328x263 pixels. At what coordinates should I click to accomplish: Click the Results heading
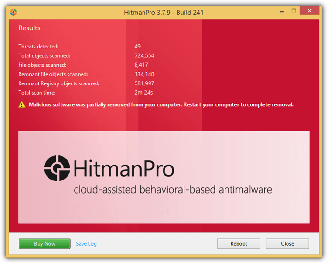click(x=29, y=28)
